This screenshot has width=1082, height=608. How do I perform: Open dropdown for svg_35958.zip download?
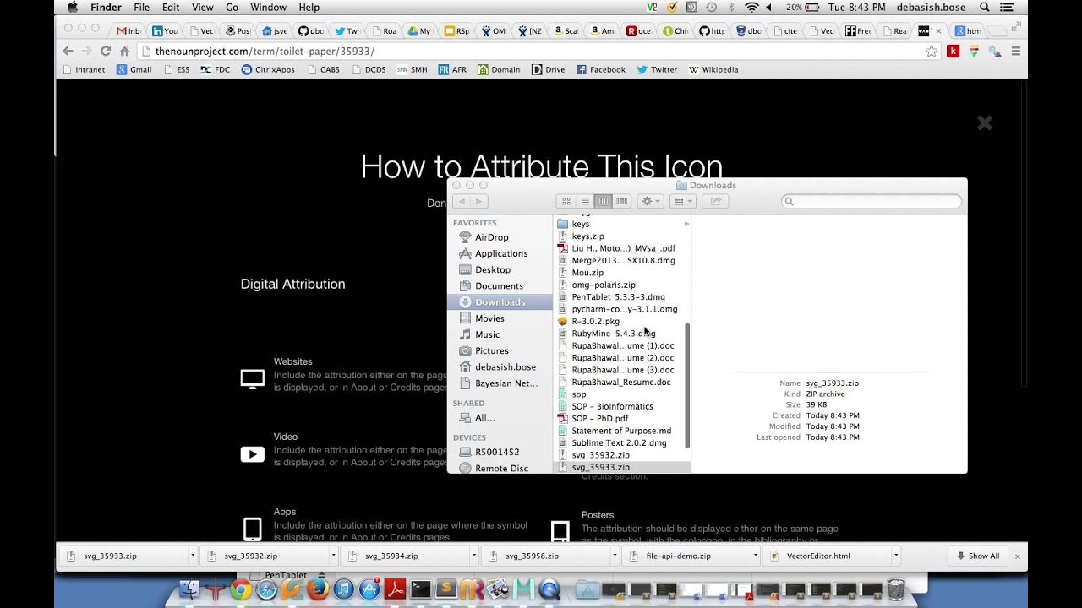pyautogui.click(x=615, y=556)
